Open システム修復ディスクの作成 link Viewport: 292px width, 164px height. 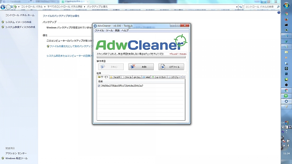point(20,27)
